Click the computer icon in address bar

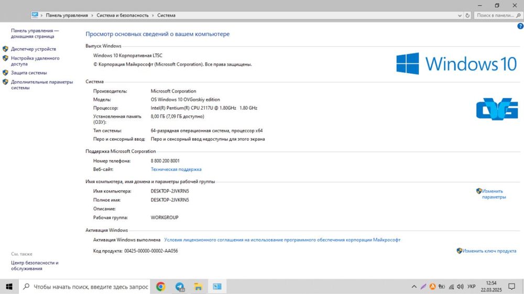click(35, 15)
